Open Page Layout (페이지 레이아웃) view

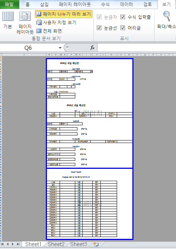tap(25, 23)
